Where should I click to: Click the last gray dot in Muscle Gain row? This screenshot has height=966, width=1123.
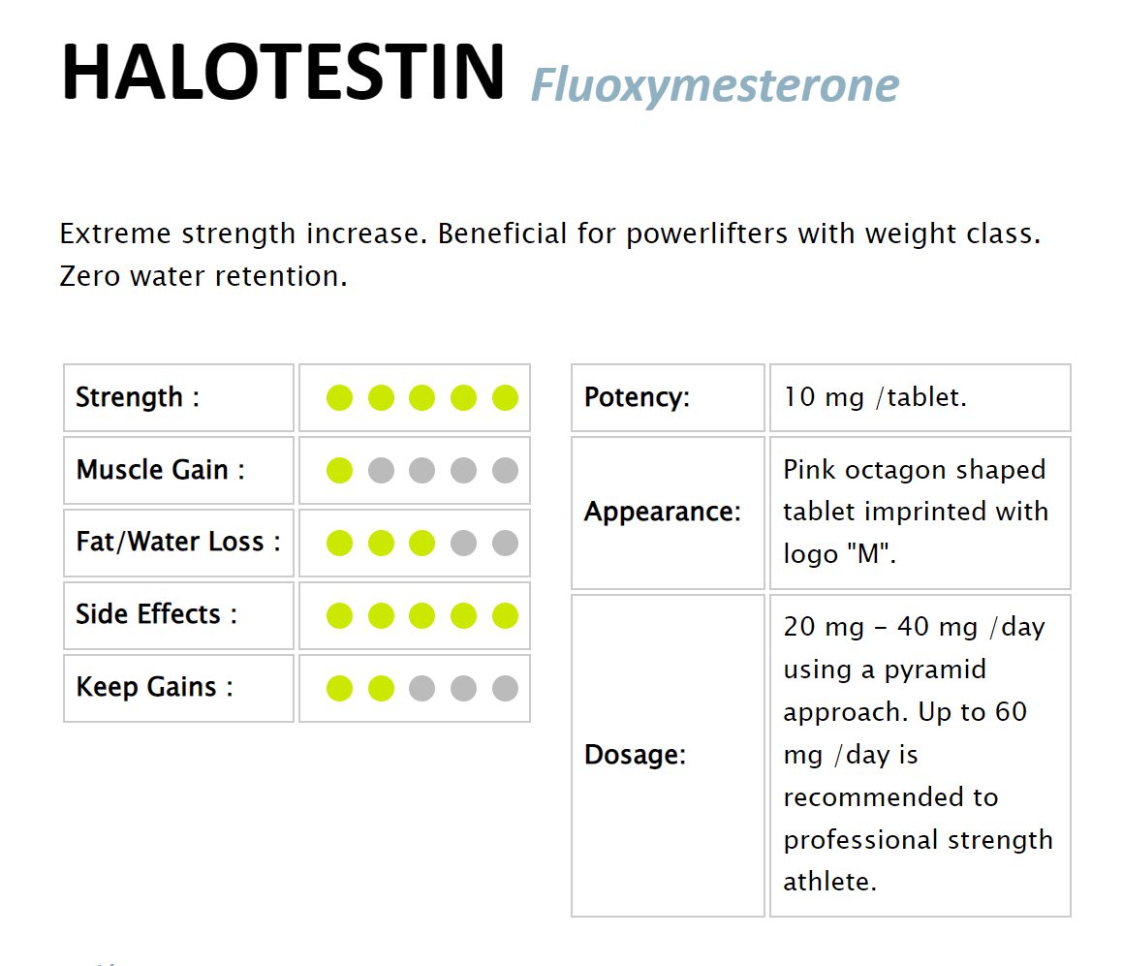[505, 470]
